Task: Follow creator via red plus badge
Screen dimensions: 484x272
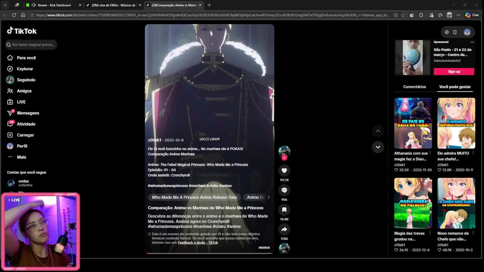Action: coord(284,158)
